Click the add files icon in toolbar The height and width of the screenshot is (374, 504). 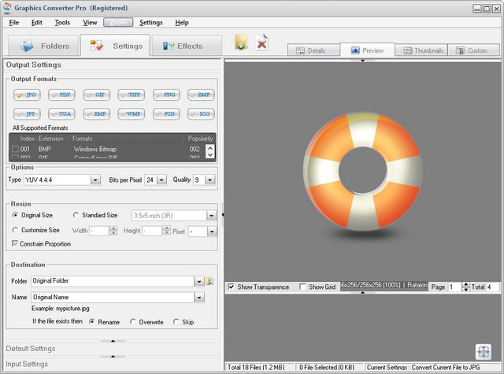click(242, 43)
